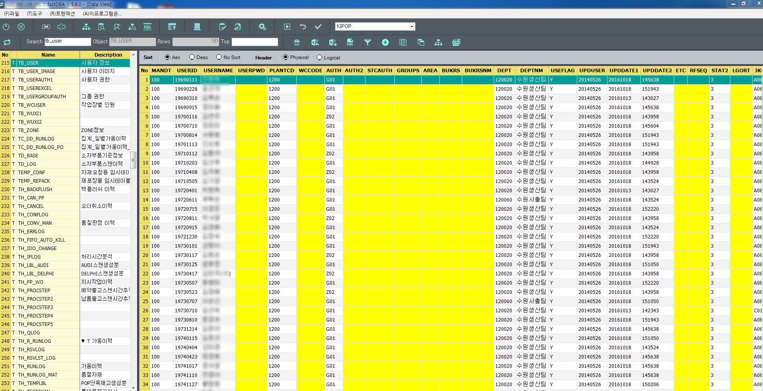Click the Search input field
763x391 pixels.
[68, 41]
